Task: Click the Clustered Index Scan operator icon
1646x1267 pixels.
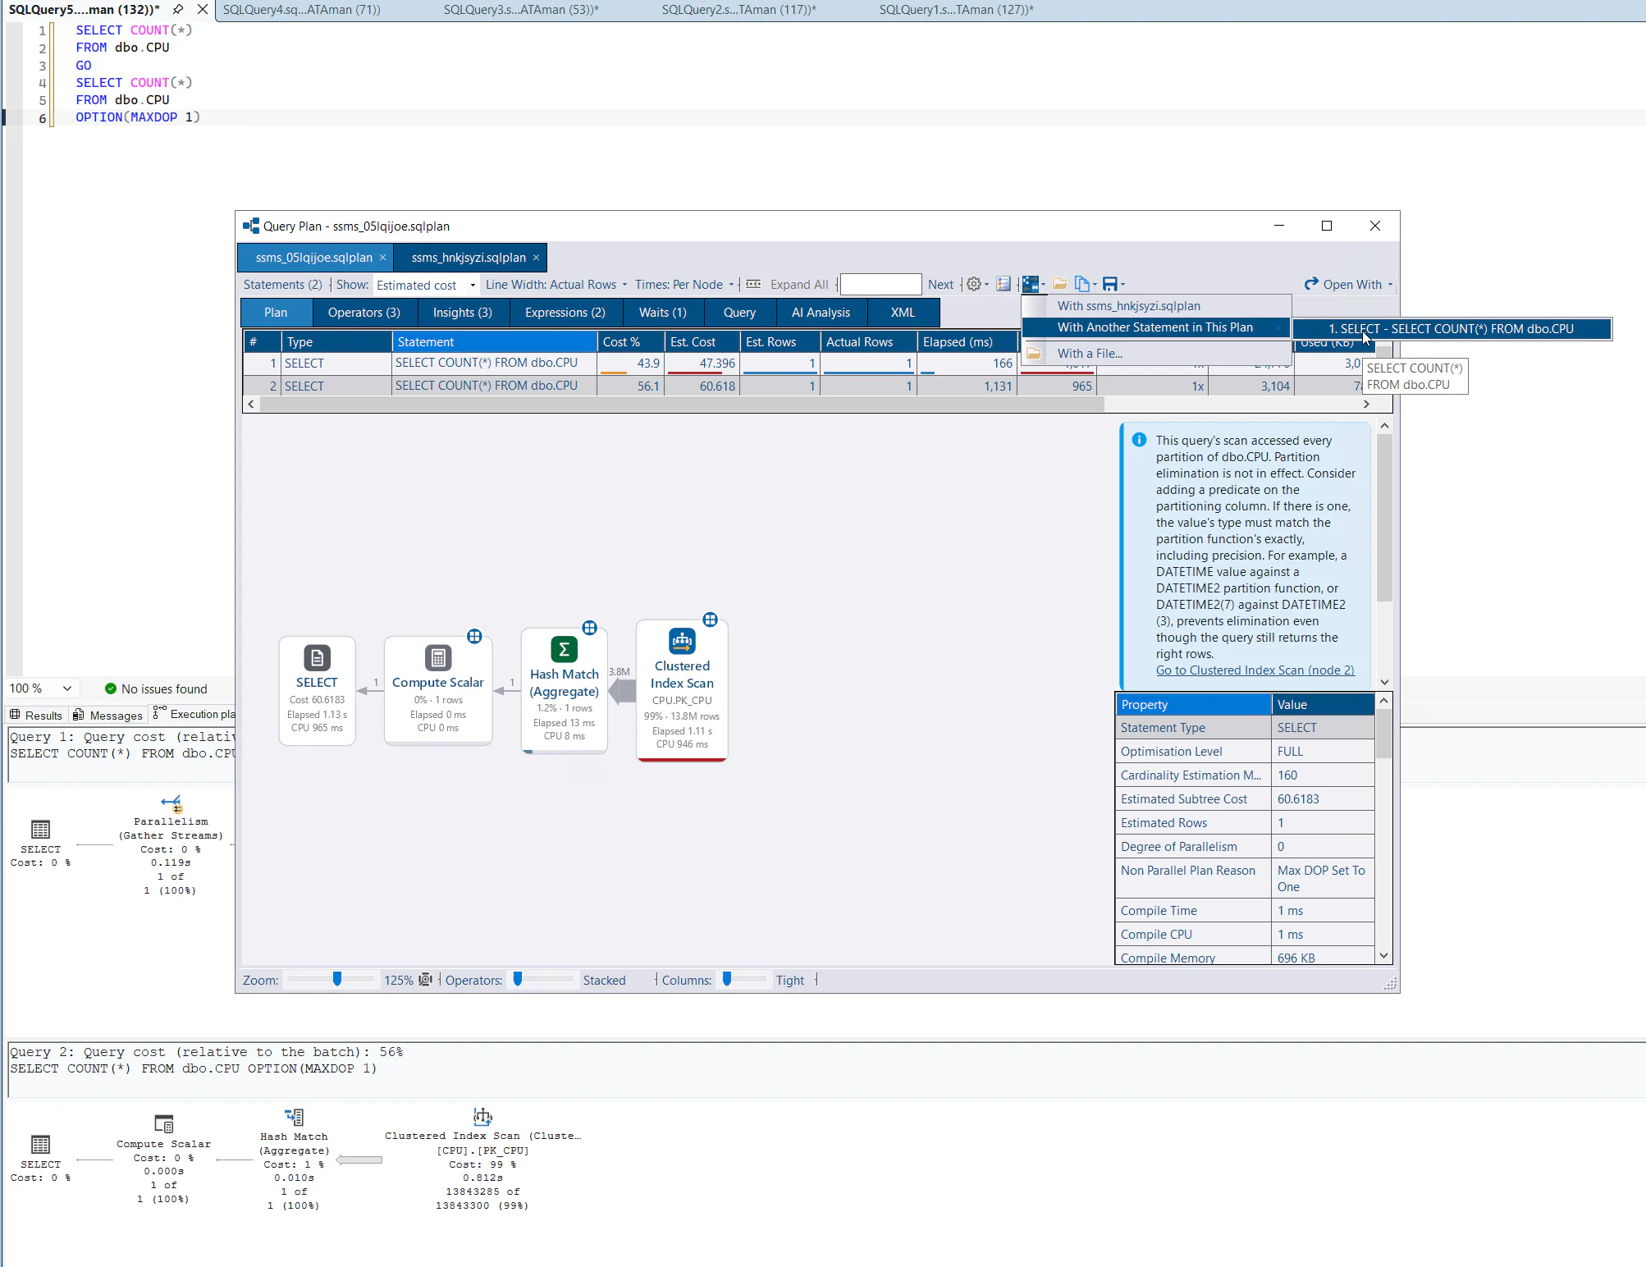Action: (x=682, y=640)
